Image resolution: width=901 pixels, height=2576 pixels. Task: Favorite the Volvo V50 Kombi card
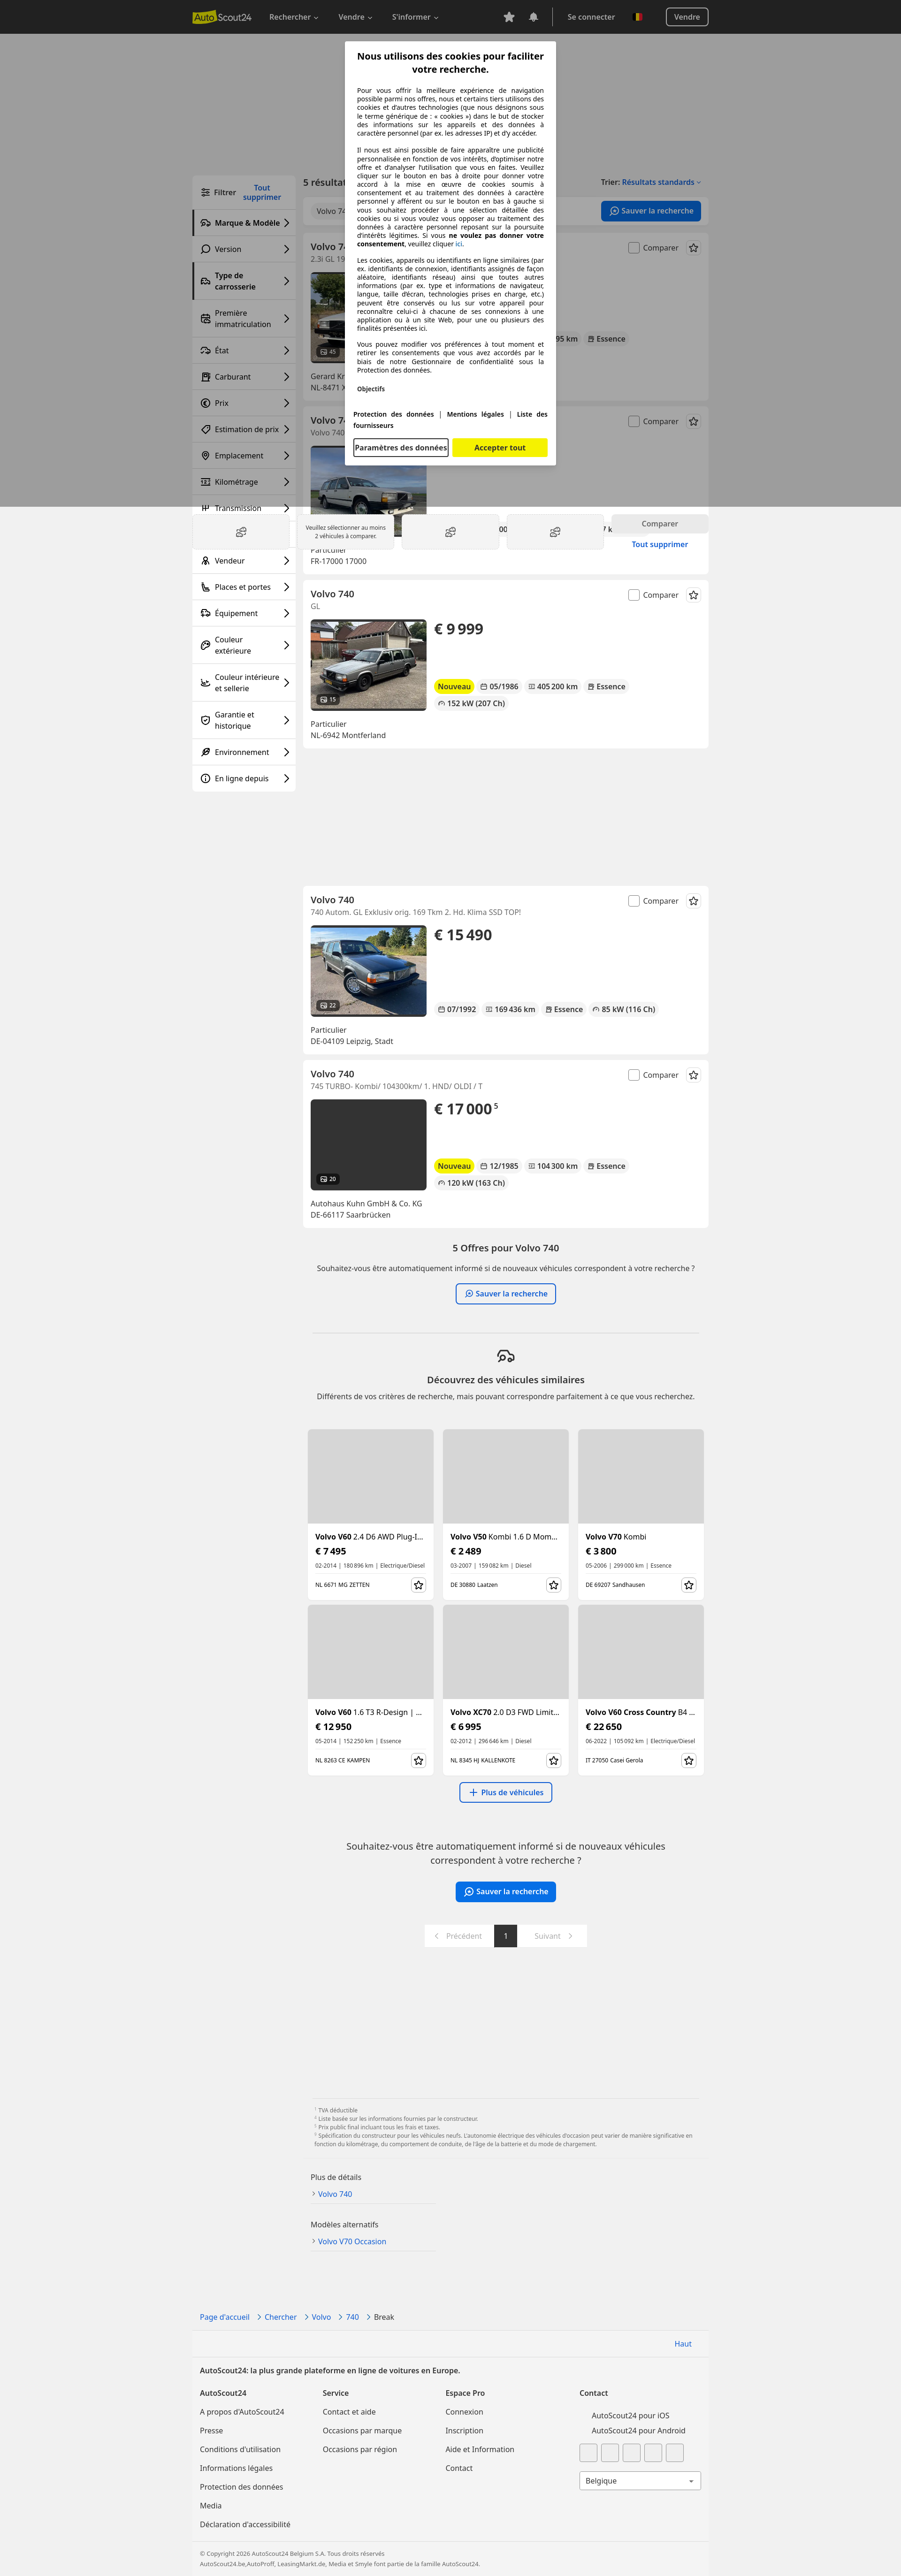pos(554,1585)
